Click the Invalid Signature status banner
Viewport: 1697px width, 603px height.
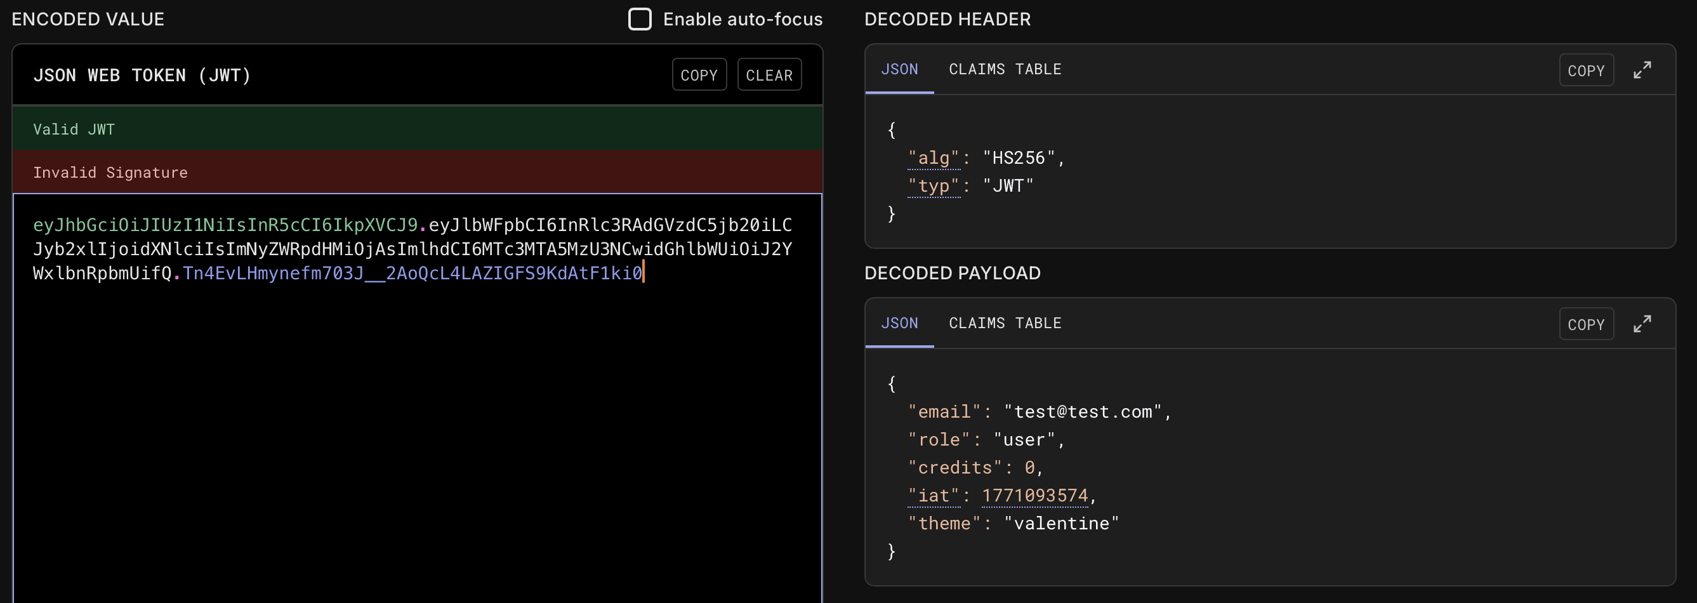click(416, 172)
